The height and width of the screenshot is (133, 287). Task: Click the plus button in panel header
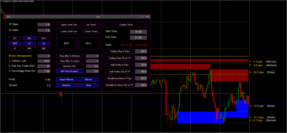[147, 17]
